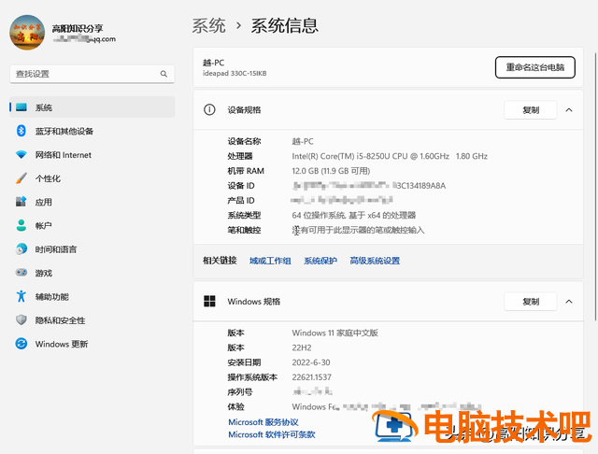Click the Bluetooth icon in sidebar
Image resolution: width=598 pixels, height=454 pixels.
point(21,131)
